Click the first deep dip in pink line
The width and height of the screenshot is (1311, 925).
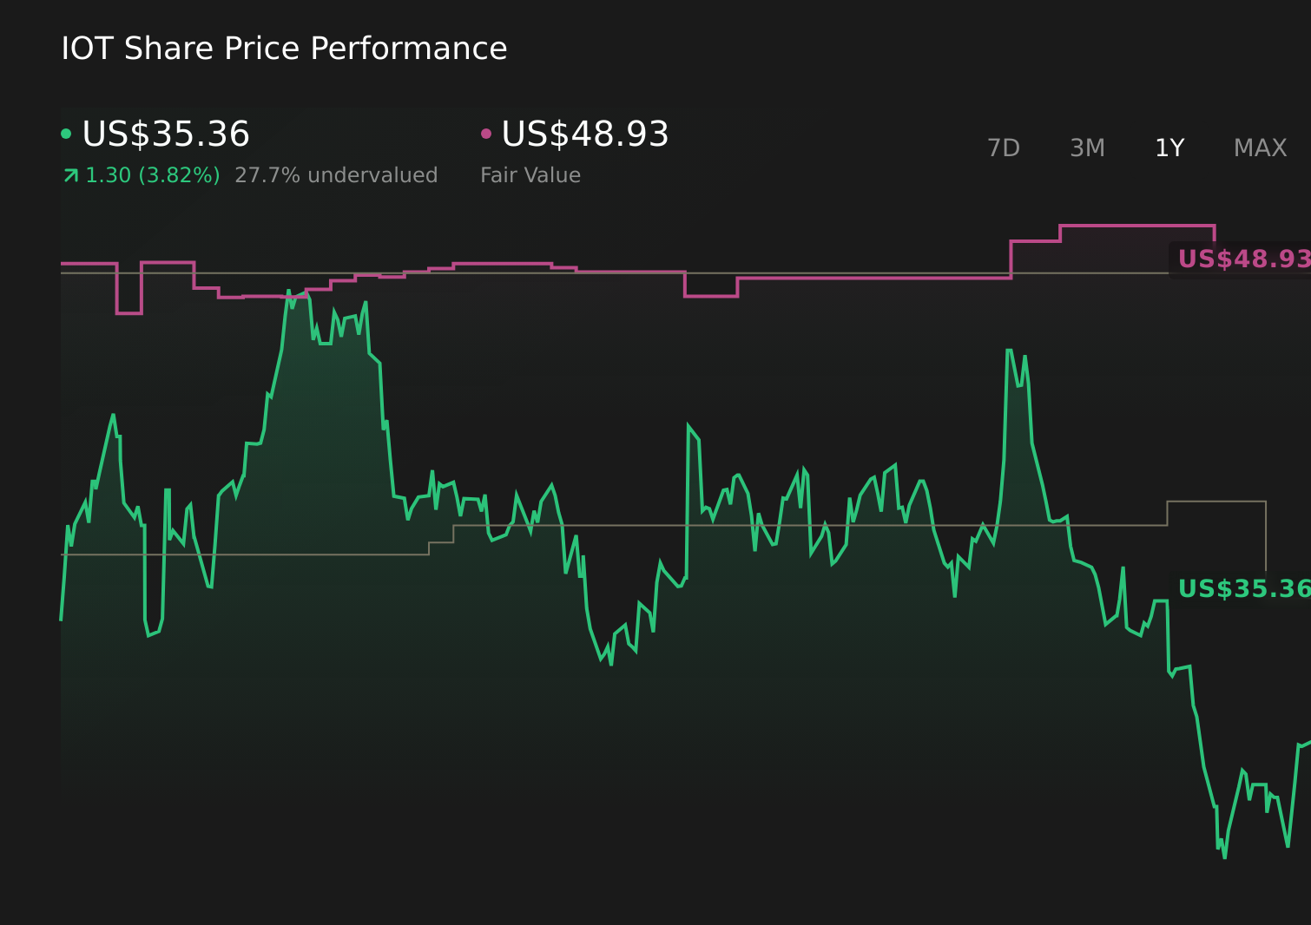coord(129,313)
